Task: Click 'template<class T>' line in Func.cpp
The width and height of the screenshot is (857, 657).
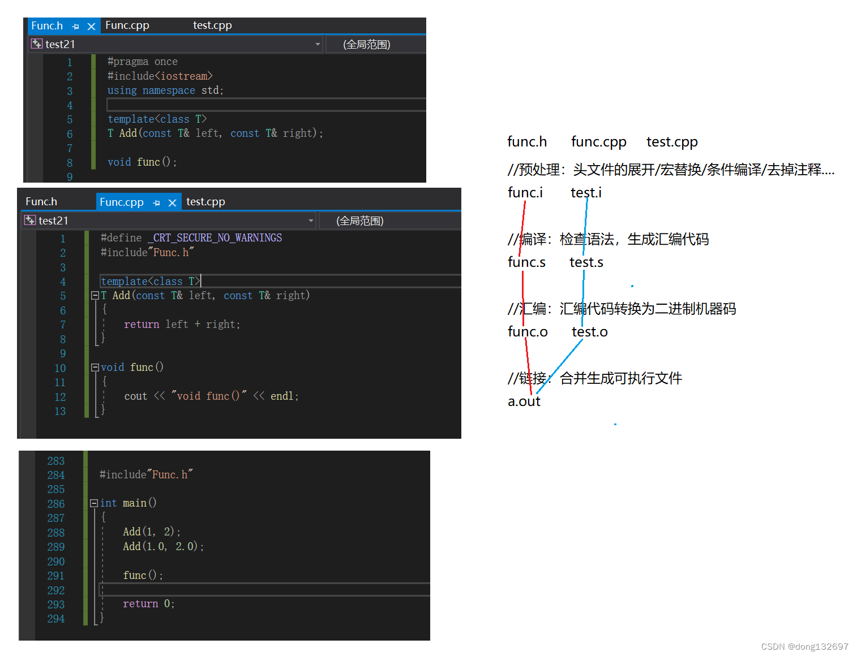Action: tap(151, 282)
